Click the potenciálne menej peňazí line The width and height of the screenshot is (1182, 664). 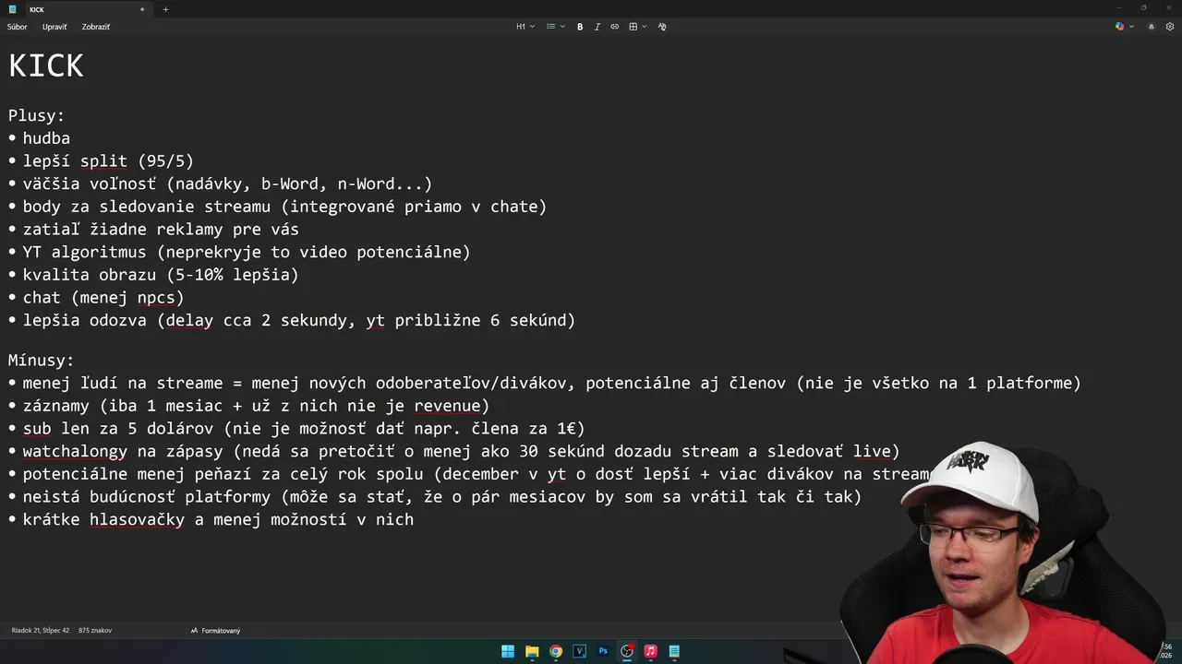476,474
